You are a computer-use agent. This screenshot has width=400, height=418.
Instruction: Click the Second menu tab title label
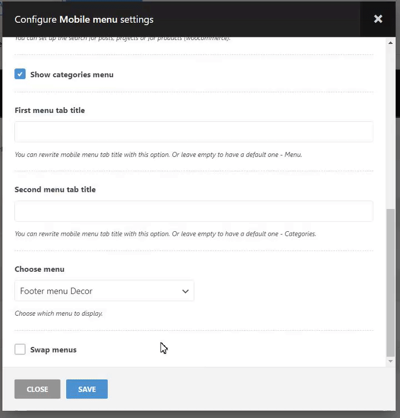pyautogui.click(x=55, y=190)
